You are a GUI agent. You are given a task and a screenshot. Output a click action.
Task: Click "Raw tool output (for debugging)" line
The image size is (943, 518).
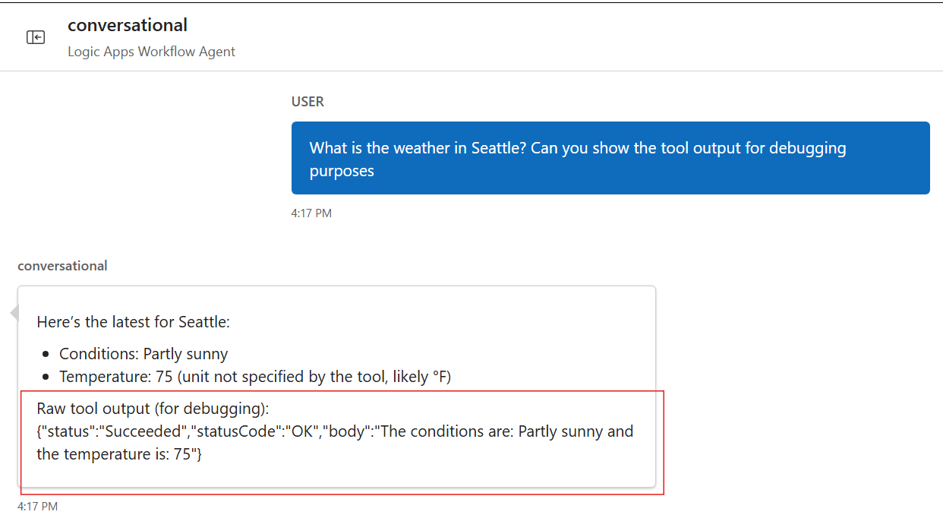(x=153, y=409)
